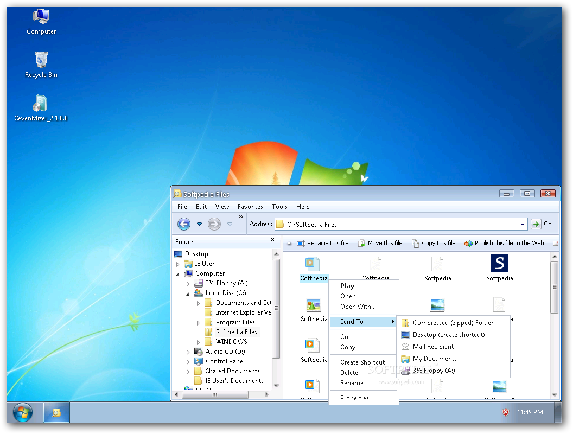Screen dimensions: 573x434
Task: Open the Computer desktop icon
Action: pyautogui.click(x=41, y=22)
